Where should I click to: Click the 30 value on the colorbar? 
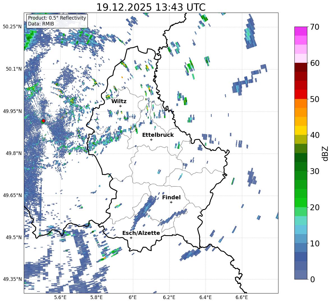tap(315, 171)
